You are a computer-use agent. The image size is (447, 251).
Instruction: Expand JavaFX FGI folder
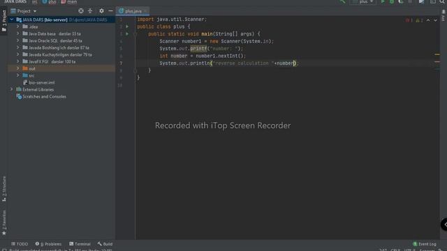17,61
